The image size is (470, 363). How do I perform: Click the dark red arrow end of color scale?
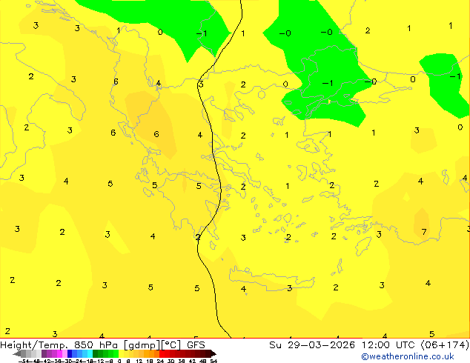coord(213,353)
